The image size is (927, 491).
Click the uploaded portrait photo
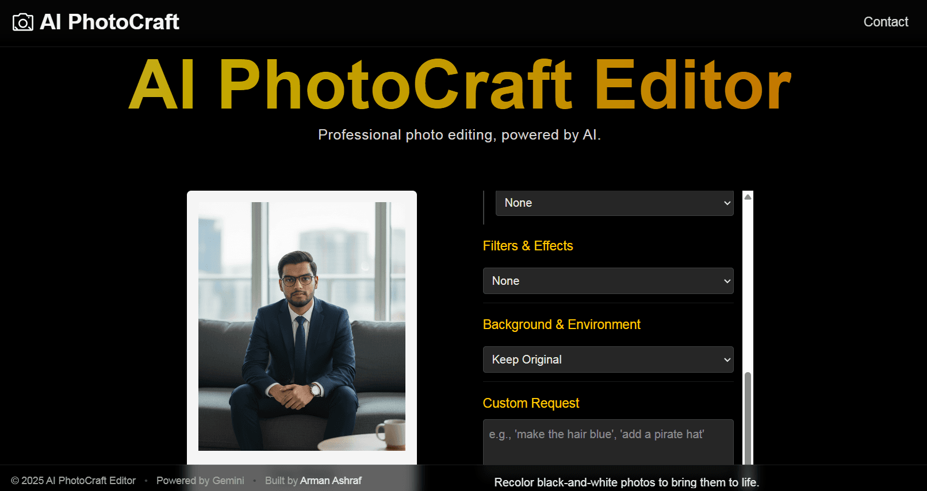[301, 326]
